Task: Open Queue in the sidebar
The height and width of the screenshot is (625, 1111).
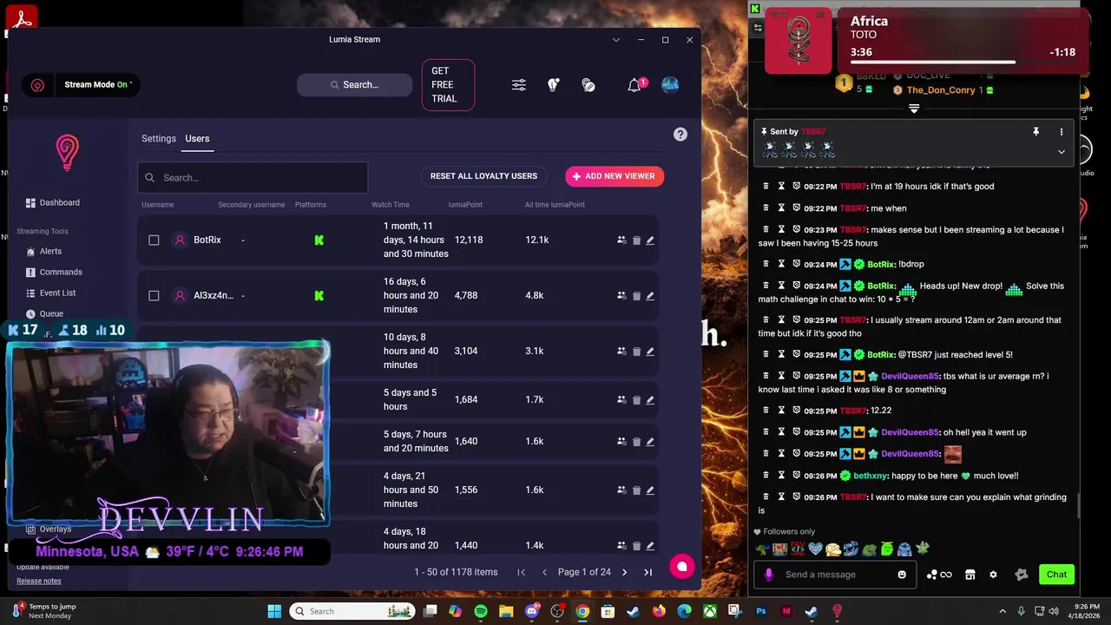Action: pyautogui.click(x=44, y=314)
